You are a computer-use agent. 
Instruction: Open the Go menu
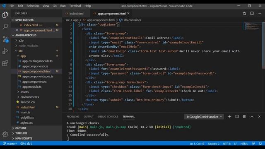[x=54, y=6]
